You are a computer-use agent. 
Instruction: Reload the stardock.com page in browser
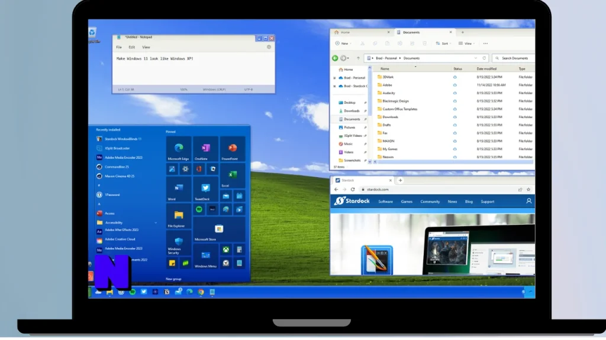[x=353, y=189]
